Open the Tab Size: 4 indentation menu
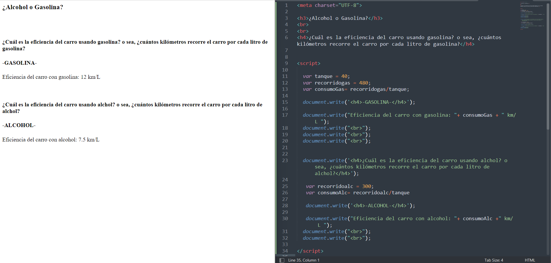The image size is (551, 263). 494,260
